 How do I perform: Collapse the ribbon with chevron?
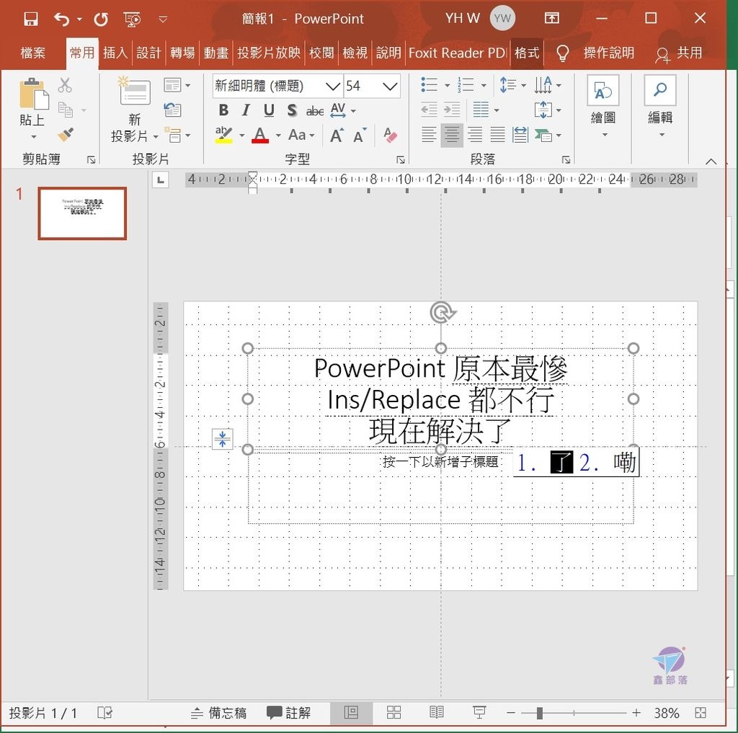coord(711,161)
